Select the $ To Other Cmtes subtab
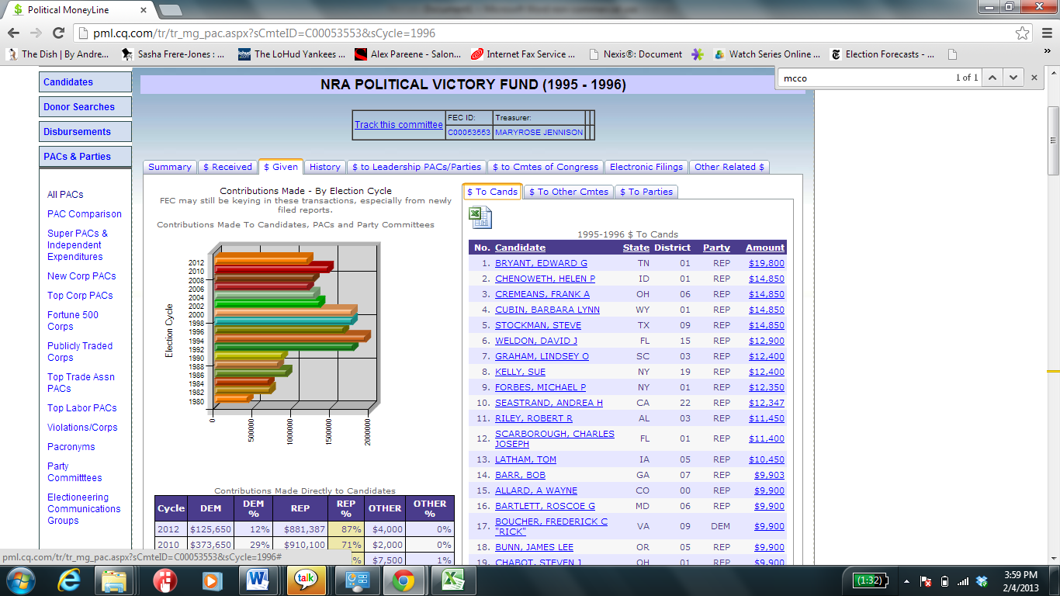The height and width of the screenshot is (596, 1060). 570,192
